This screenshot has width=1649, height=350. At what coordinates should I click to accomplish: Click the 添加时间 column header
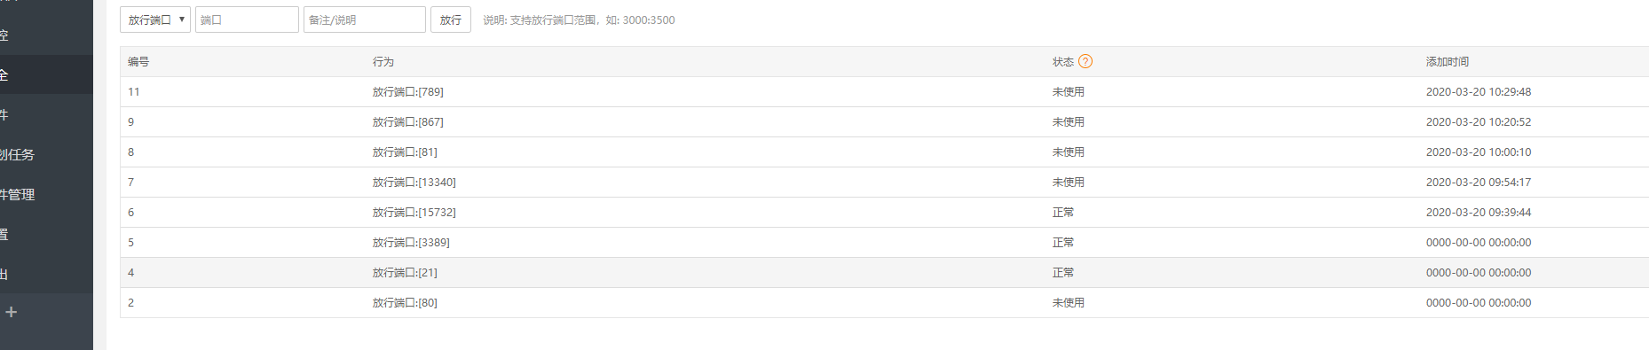click(x=1448, y=62)
